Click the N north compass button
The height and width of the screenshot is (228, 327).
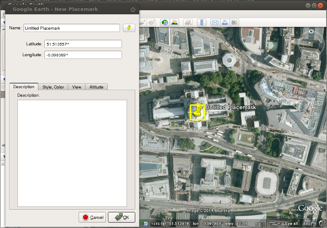(311, 31)
